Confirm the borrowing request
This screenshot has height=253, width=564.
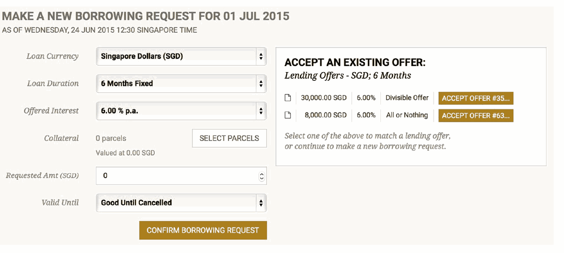pyautogui.click(x=203, y=231)
